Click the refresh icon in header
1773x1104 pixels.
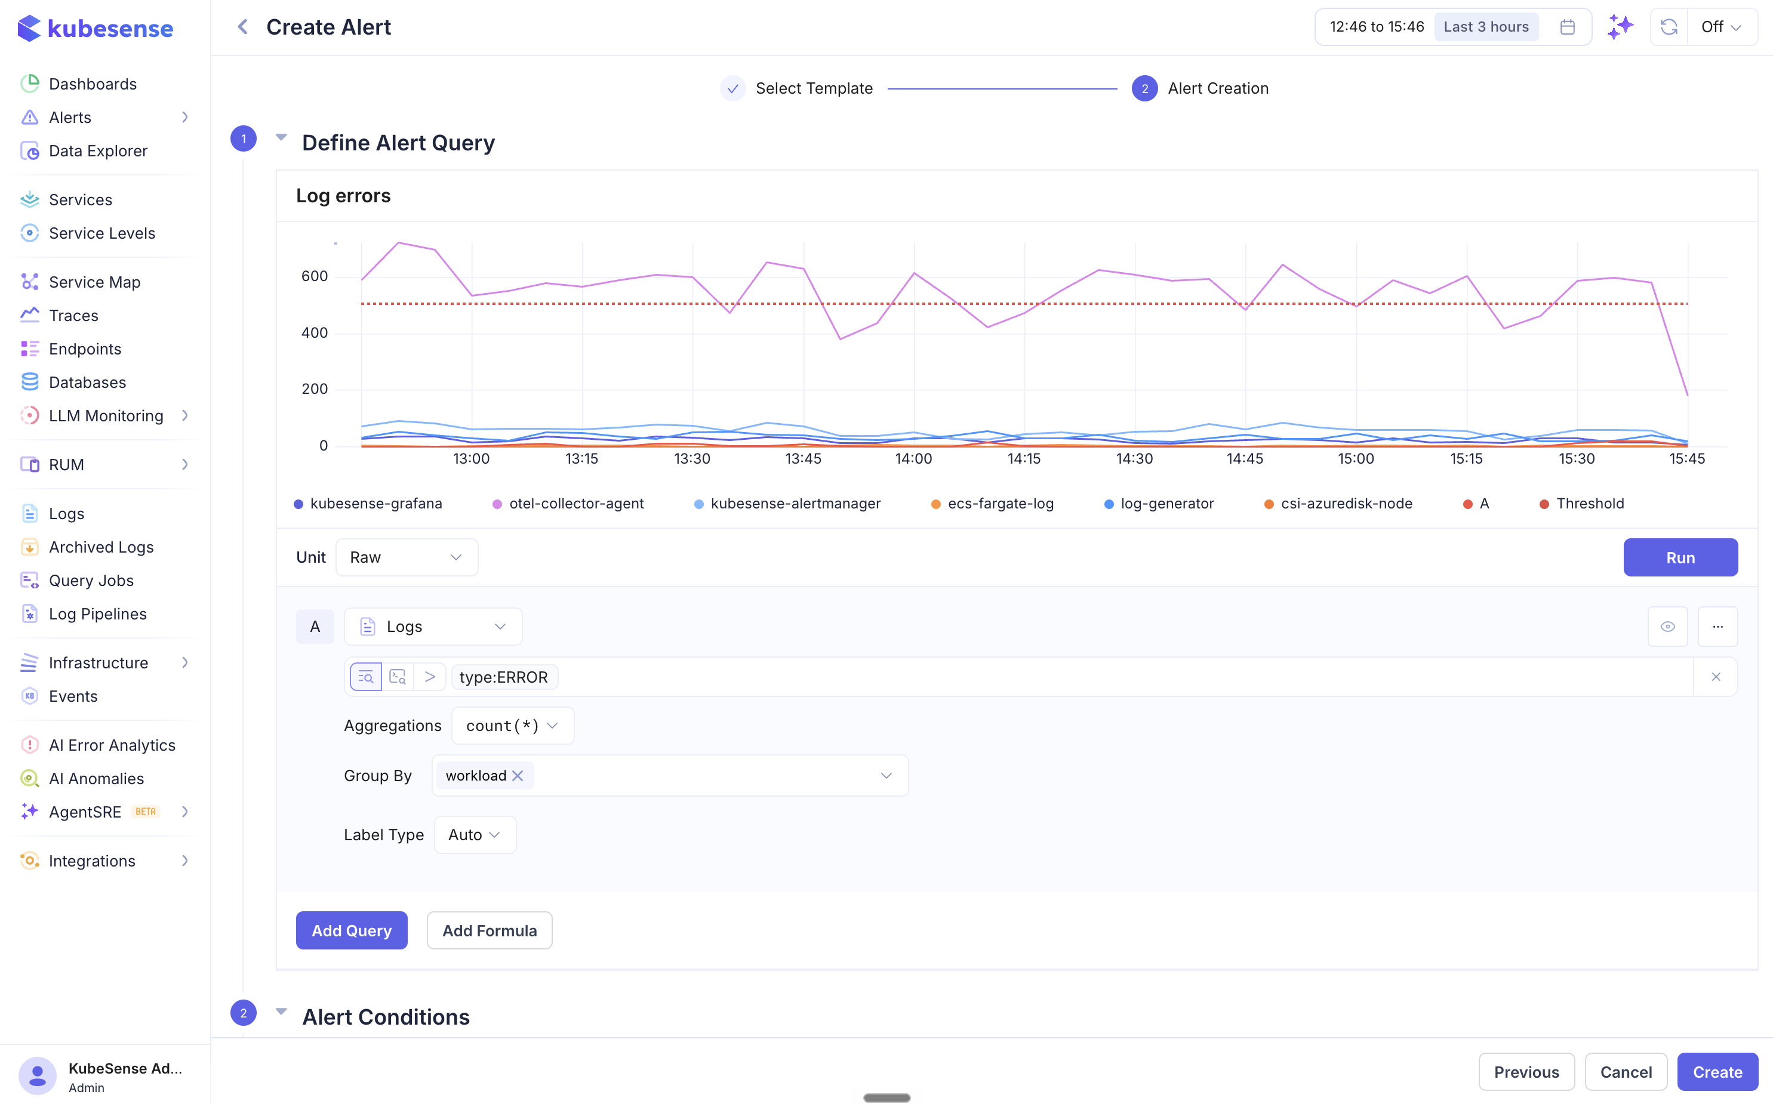tap(1669, 27)
